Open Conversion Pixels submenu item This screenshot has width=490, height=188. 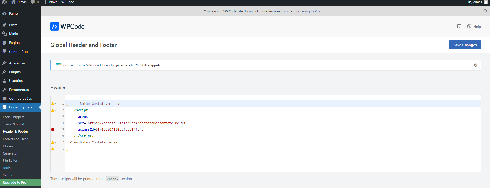16,139
